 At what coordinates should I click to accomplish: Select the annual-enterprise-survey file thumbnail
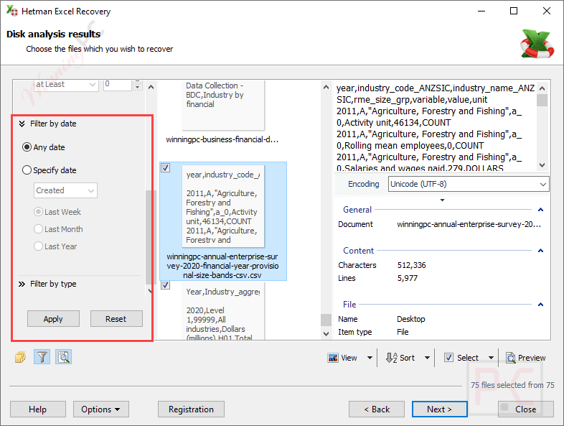223,206
